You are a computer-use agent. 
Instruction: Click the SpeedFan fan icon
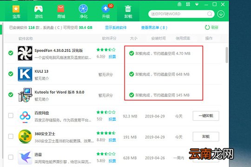click(25, 53)
